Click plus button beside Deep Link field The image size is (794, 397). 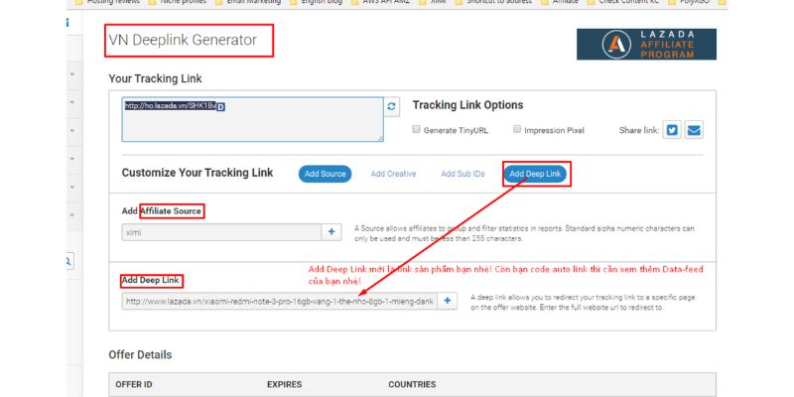coord(447,300)
